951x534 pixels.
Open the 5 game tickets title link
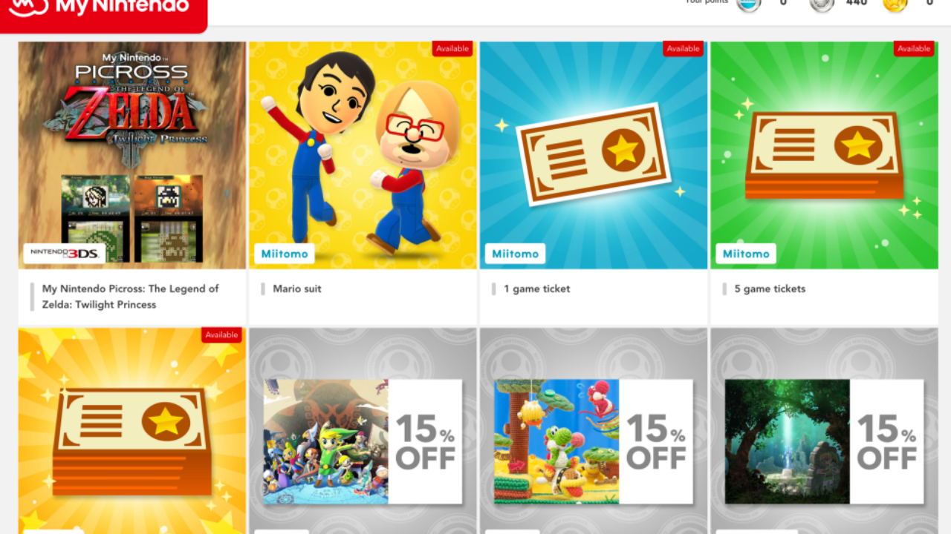[770, 289]
